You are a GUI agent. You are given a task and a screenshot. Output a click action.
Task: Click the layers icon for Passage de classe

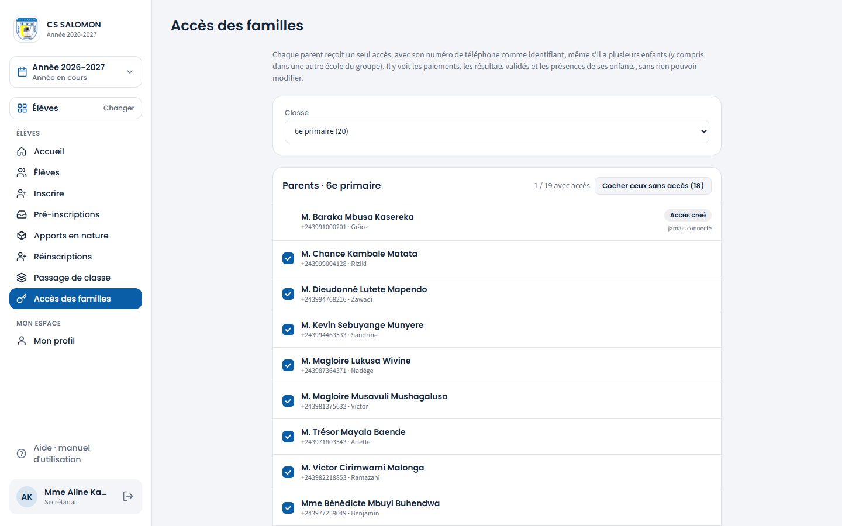pos(22,278)
